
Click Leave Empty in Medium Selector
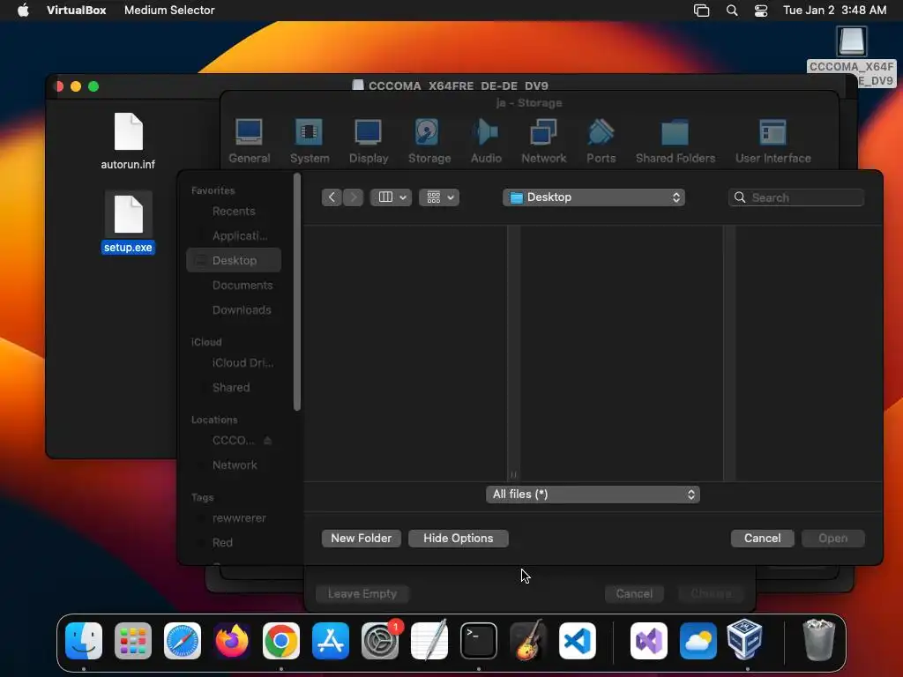point(362,593)
